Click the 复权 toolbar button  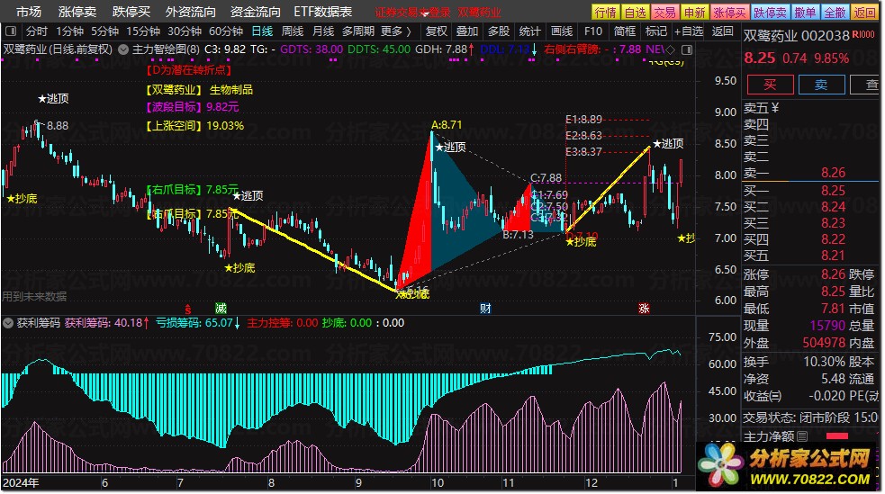(437, 31)
